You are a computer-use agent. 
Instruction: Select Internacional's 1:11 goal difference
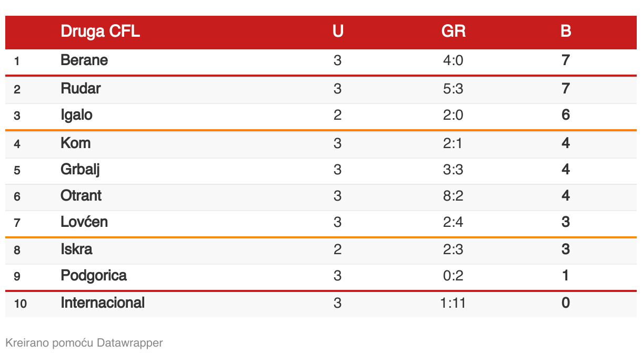[x=453, y=303]
